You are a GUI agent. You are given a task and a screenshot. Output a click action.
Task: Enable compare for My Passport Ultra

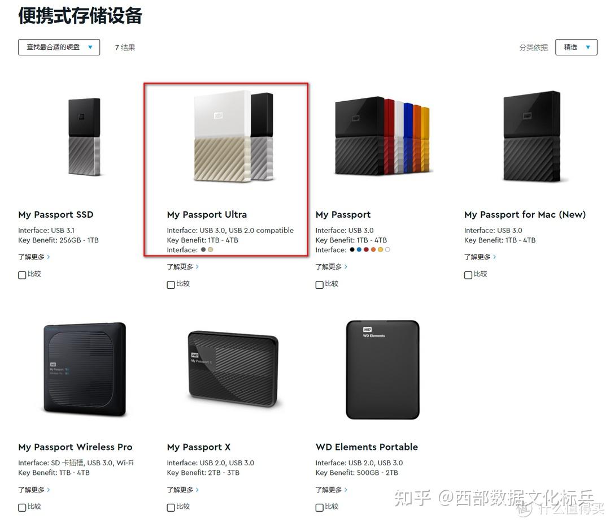point(171,284)
